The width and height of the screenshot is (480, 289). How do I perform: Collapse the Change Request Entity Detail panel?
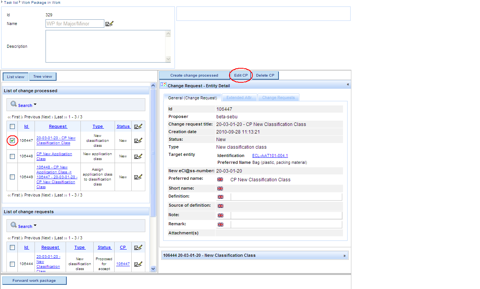click(x=348, y=85)
